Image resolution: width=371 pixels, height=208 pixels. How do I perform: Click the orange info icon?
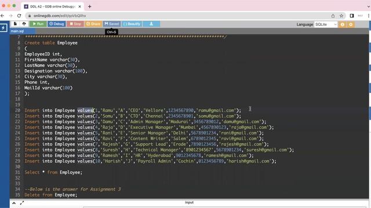pos(343,24)
